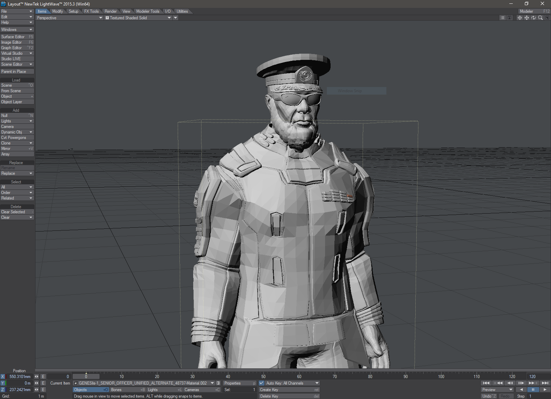551x399 pixels.
Task: Switch to the Modify tab
Action: pyautogui.click(x=58, y=11)
